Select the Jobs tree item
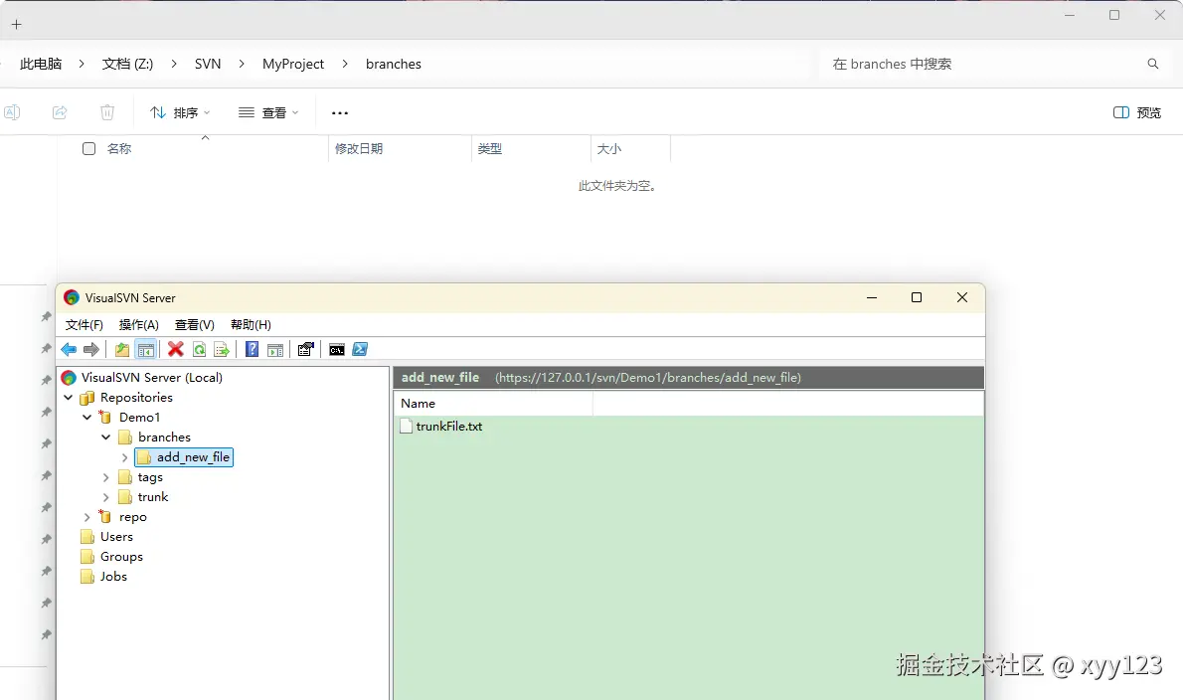Image resolution: width=1183 pixels, height=700 pixels. [114, 577]
